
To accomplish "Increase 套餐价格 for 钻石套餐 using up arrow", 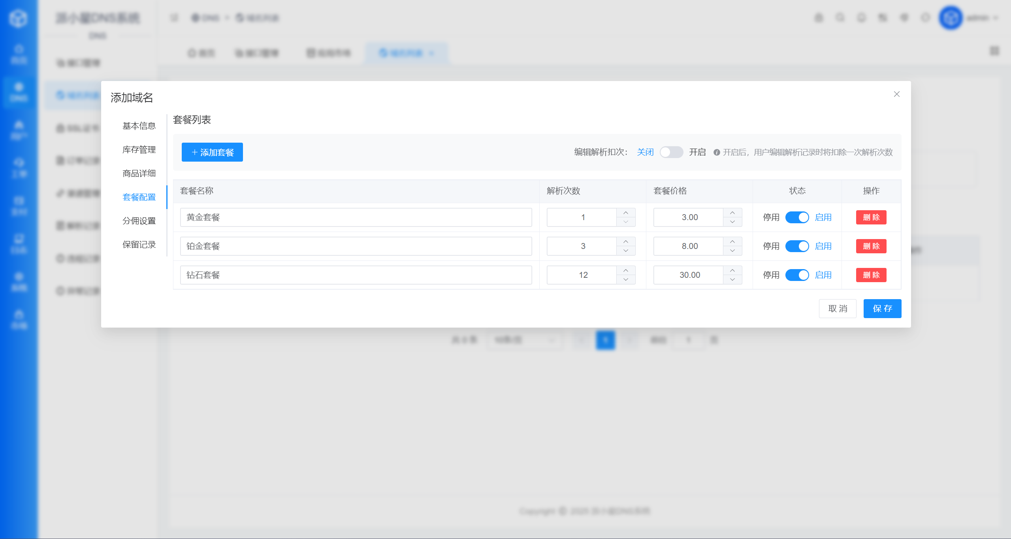I will coord(732,271).
